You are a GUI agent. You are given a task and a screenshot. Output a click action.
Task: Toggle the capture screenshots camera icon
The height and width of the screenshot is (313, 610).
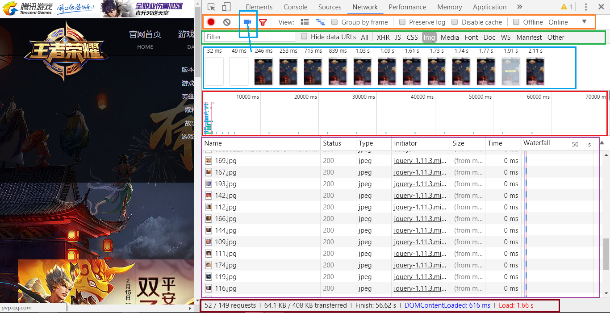tap(247, 22)
